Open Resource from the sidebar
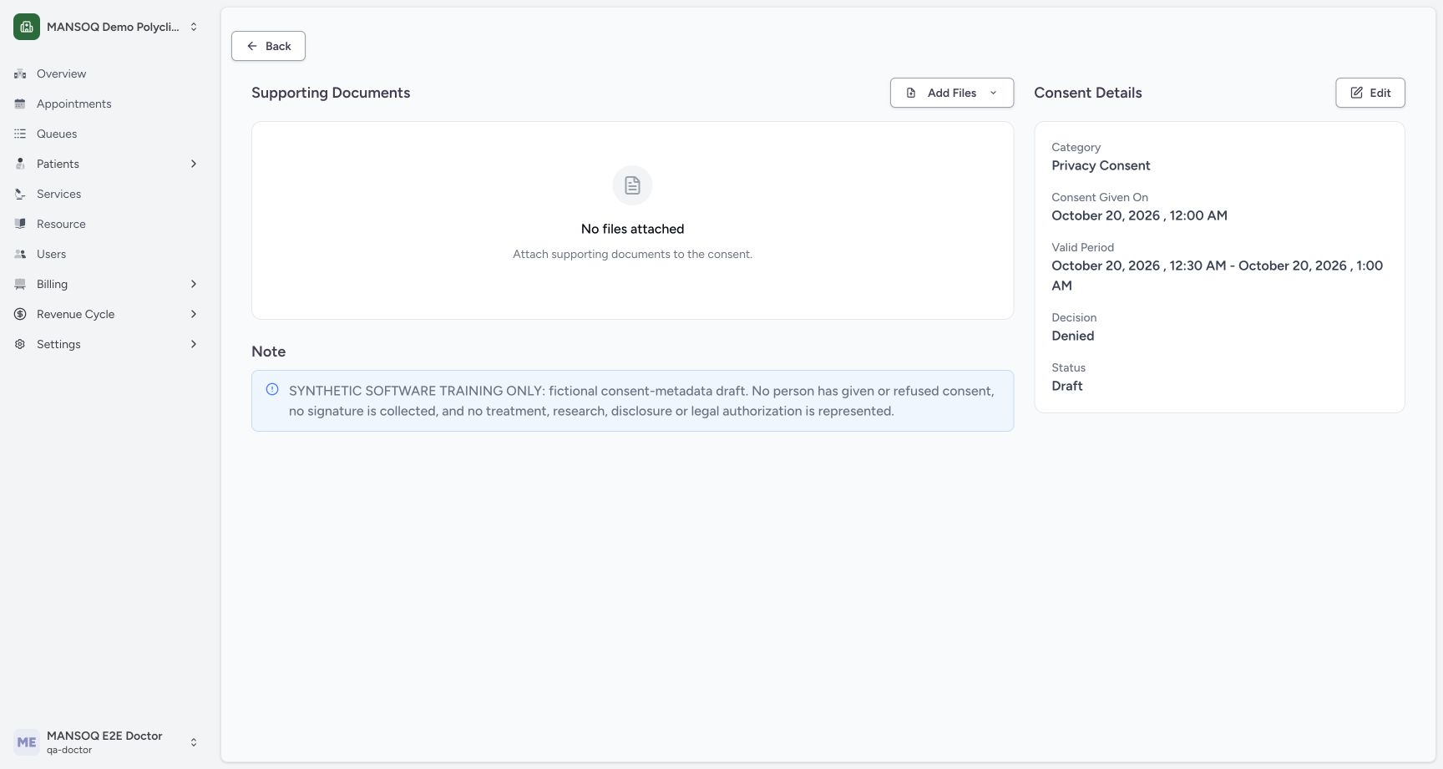 point(107,224)
